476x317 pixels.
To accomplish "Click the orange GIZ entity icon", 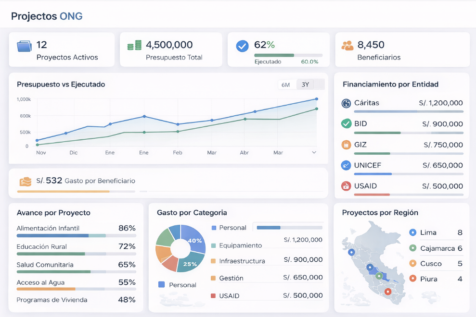I will [347, 144].
